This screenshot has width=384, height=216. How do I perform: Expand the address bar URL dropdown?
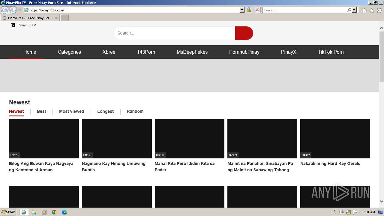click(x=242, y=10)
